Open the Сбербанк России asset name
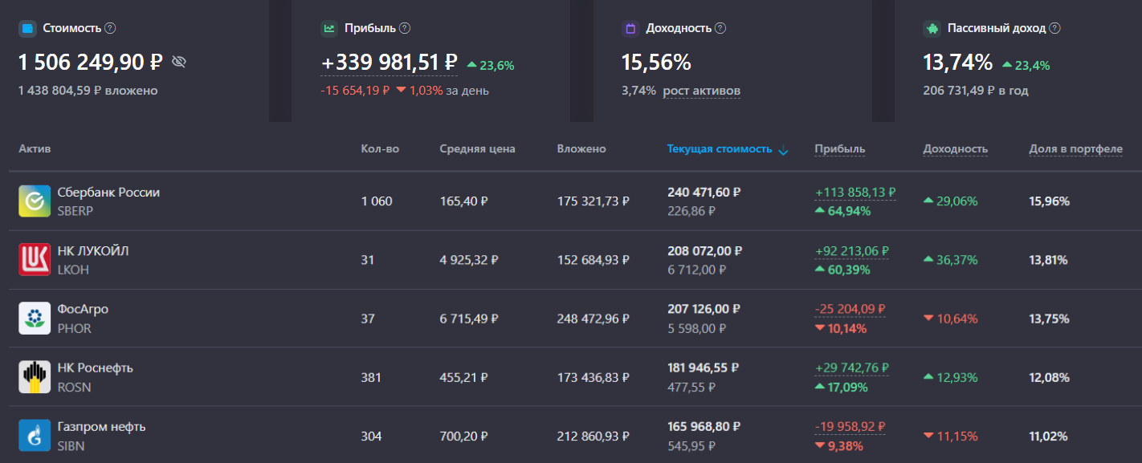The height and width of the screenshot is (463, 1142). pos(108,193)
